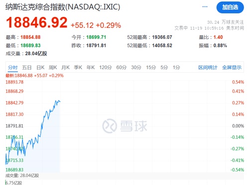This screenshot has width=249, height=185.
Task: Click the Xueqiu snowball watermark logo
Action: pos(124,126)
